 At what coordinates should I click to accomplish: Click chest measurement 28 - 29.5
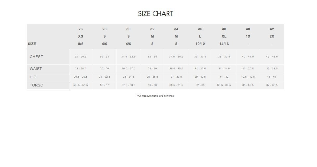point(81,57)
